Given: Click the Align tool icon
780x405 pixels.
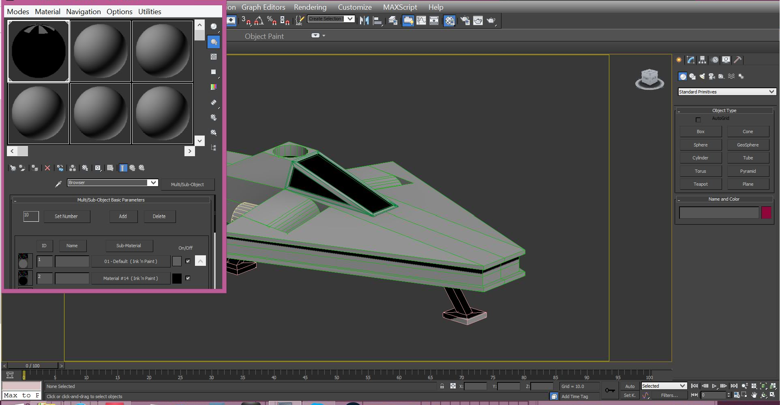Looking at the screenshot, I should [x=377, y=20].
